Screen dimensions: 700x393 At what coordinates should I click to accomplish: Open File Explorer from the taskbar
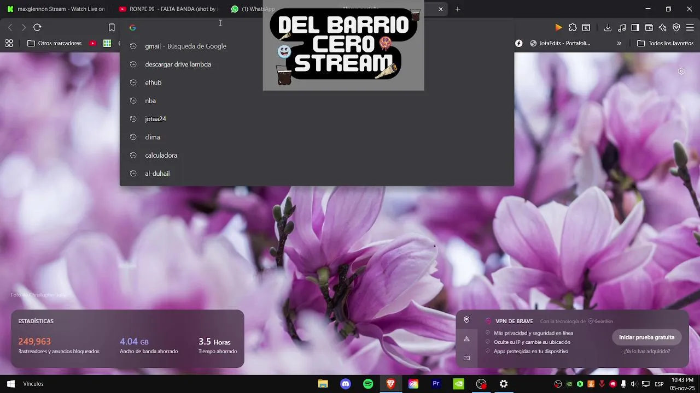pyautogui.click(x=323, y=384)
